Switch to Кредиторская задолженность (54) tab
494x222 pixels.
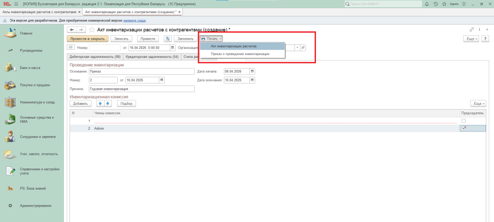152,57
